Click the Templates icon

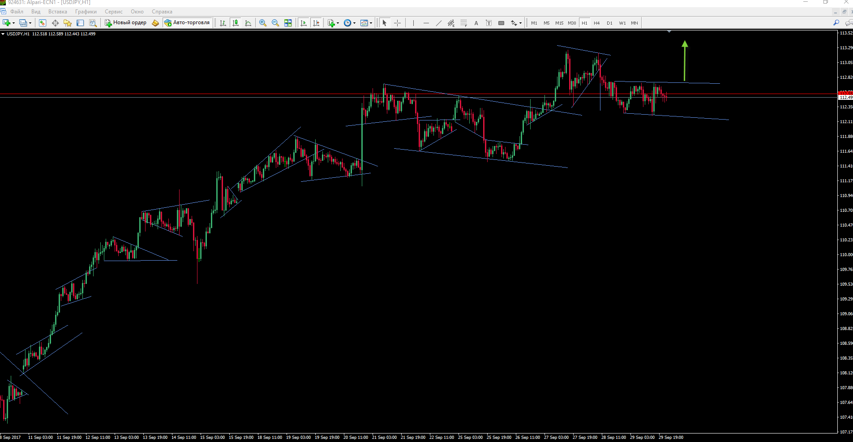pyautogui.click(x=364, y=23)
